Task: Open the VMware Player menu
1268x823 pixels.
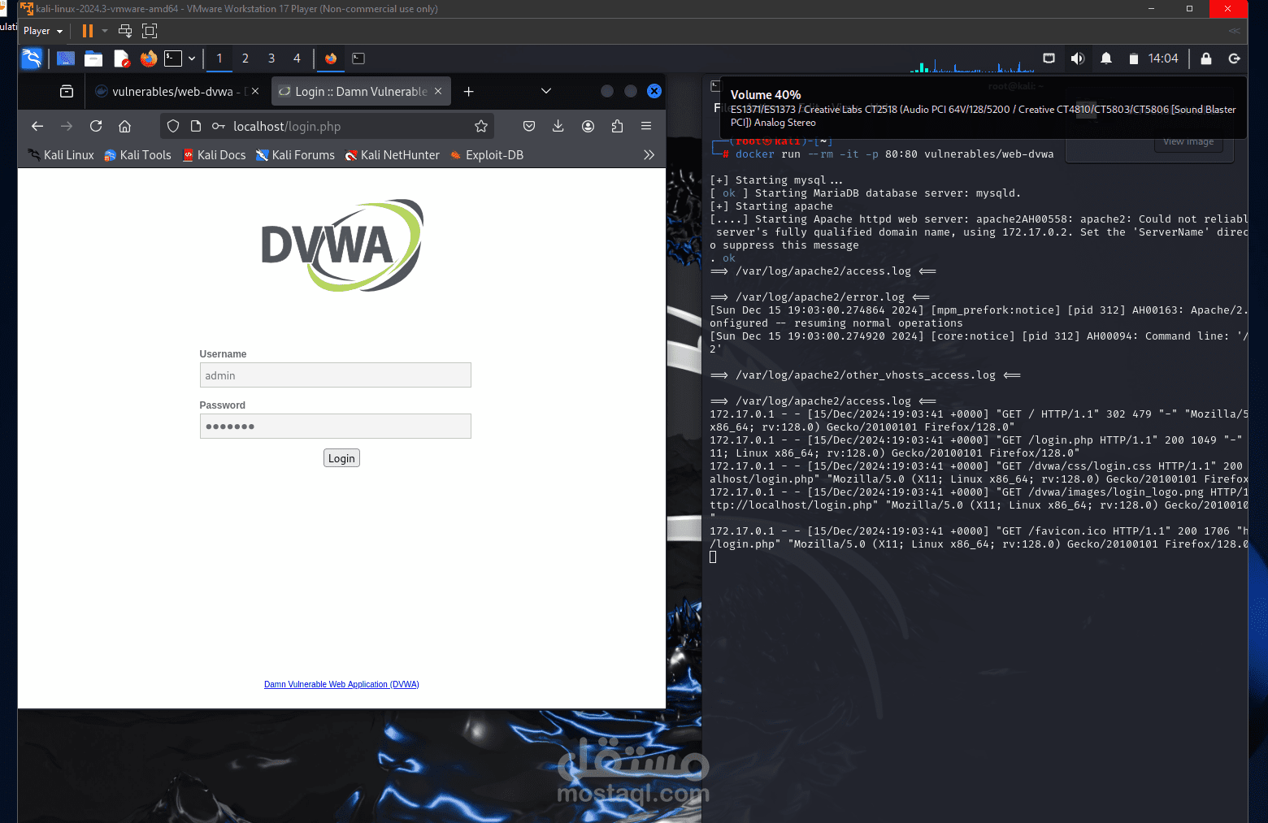Action: tap(43, 31)
